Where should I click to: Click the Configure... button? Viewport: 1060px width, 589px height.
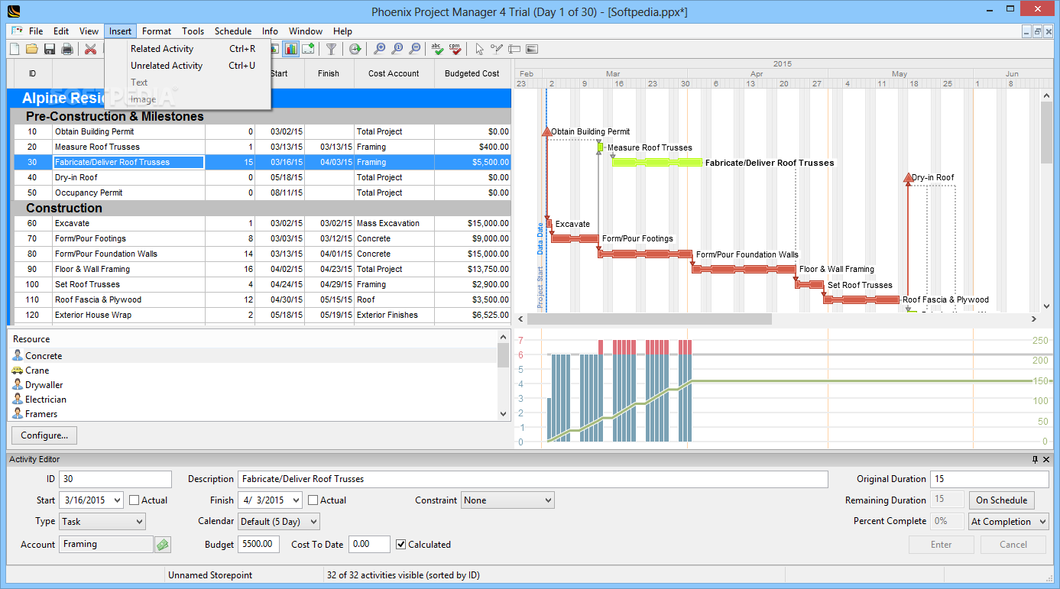click(x=44, y=435)
